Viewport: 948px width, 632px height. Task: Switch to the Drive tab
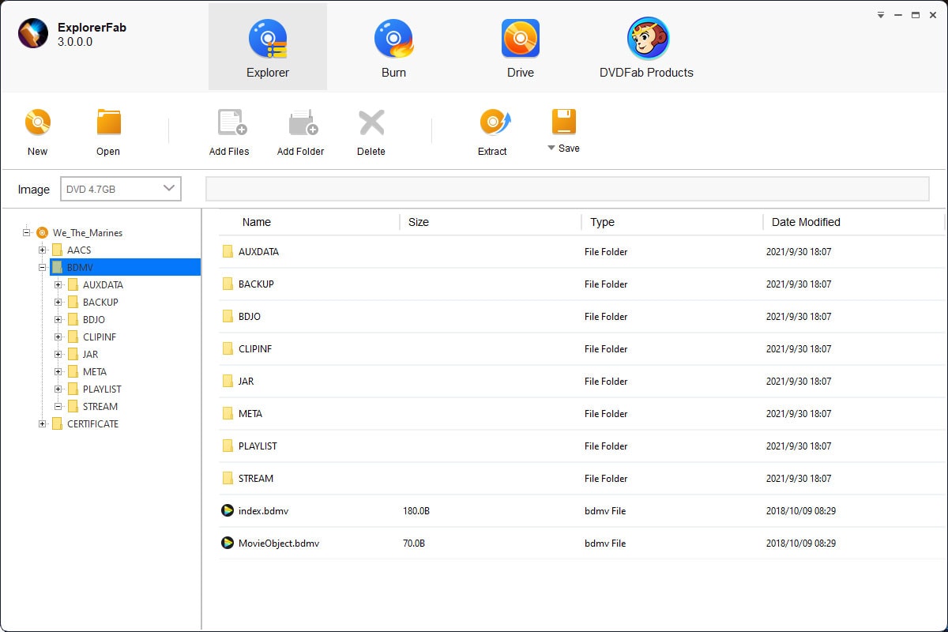tap(520, 47)
